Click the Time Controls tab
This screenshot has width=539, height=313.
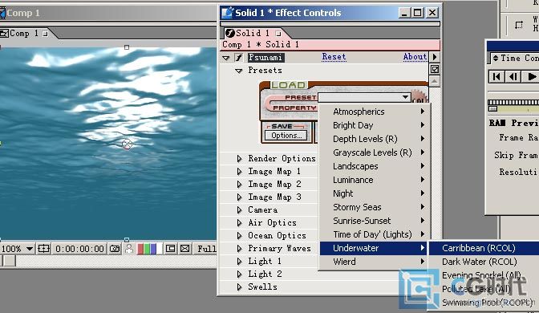coord(515,58)
